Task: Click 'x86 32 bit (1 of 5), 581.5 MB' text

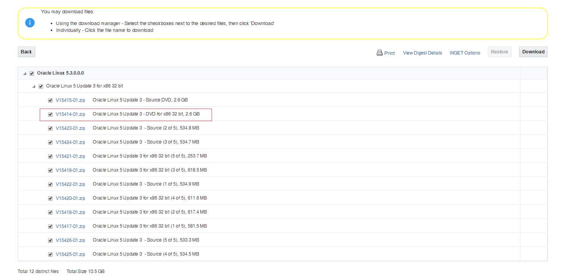Action: click(178, 226)
